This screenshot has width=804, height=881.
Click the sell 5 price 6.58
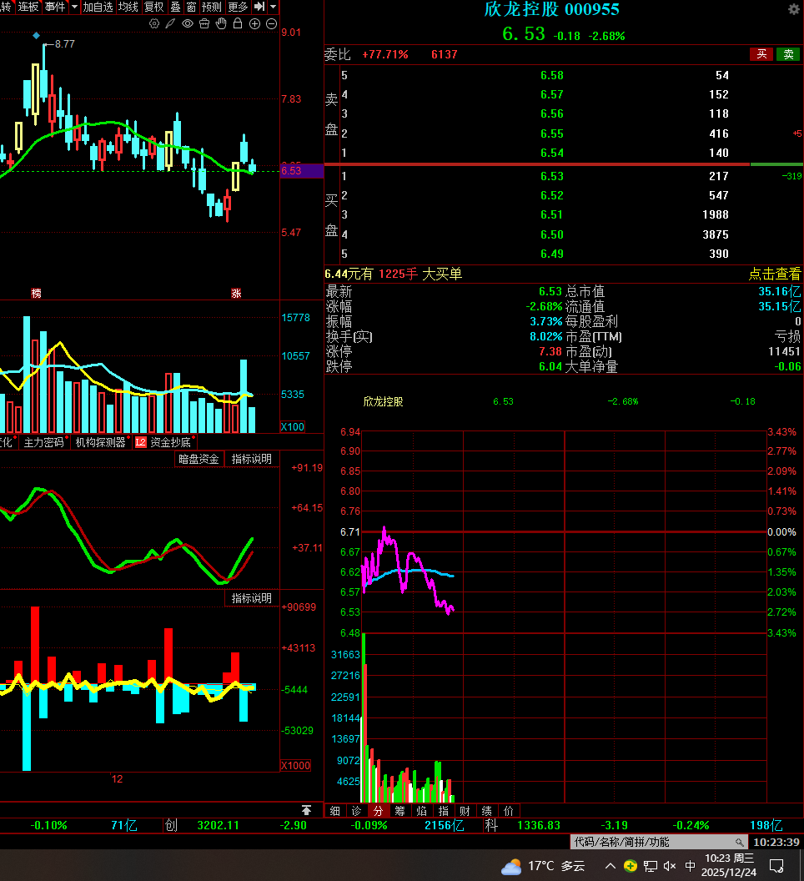(x=552, y=75)
